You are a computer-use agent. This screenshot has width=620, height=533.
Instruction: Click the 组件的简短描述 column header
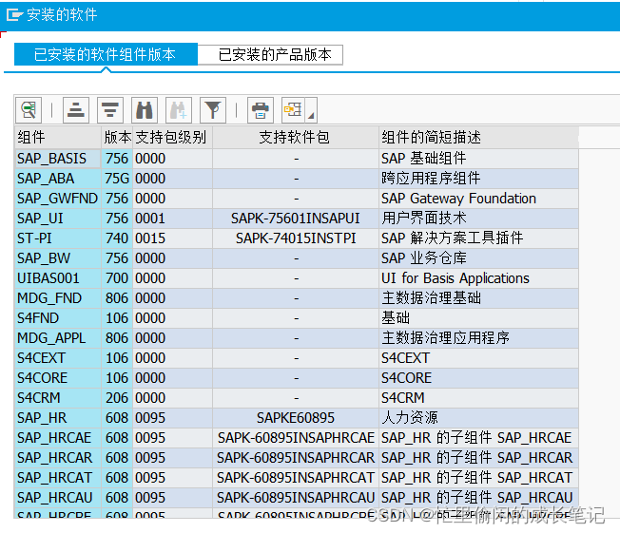click(x=478, y=138)
